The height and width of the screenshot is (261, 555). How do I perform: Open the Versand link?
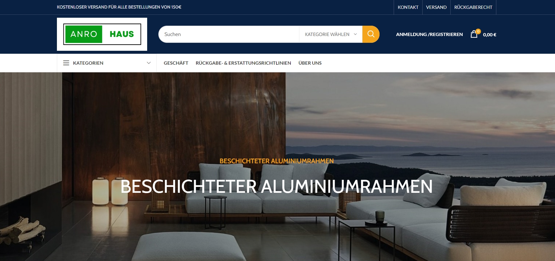coord(436,7)
